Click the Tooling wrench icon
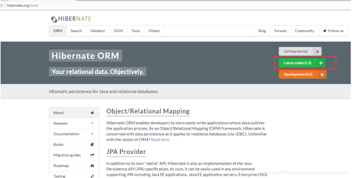 92,176
